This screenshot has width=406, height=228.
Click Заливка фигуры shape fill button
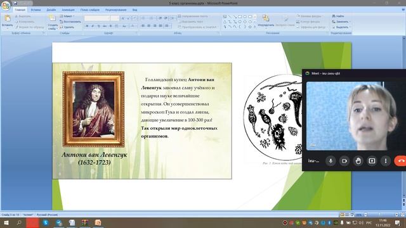point(310,16)
